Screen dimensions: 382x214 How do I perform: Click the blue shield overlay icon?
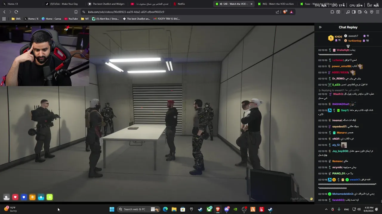click(24, 197)
